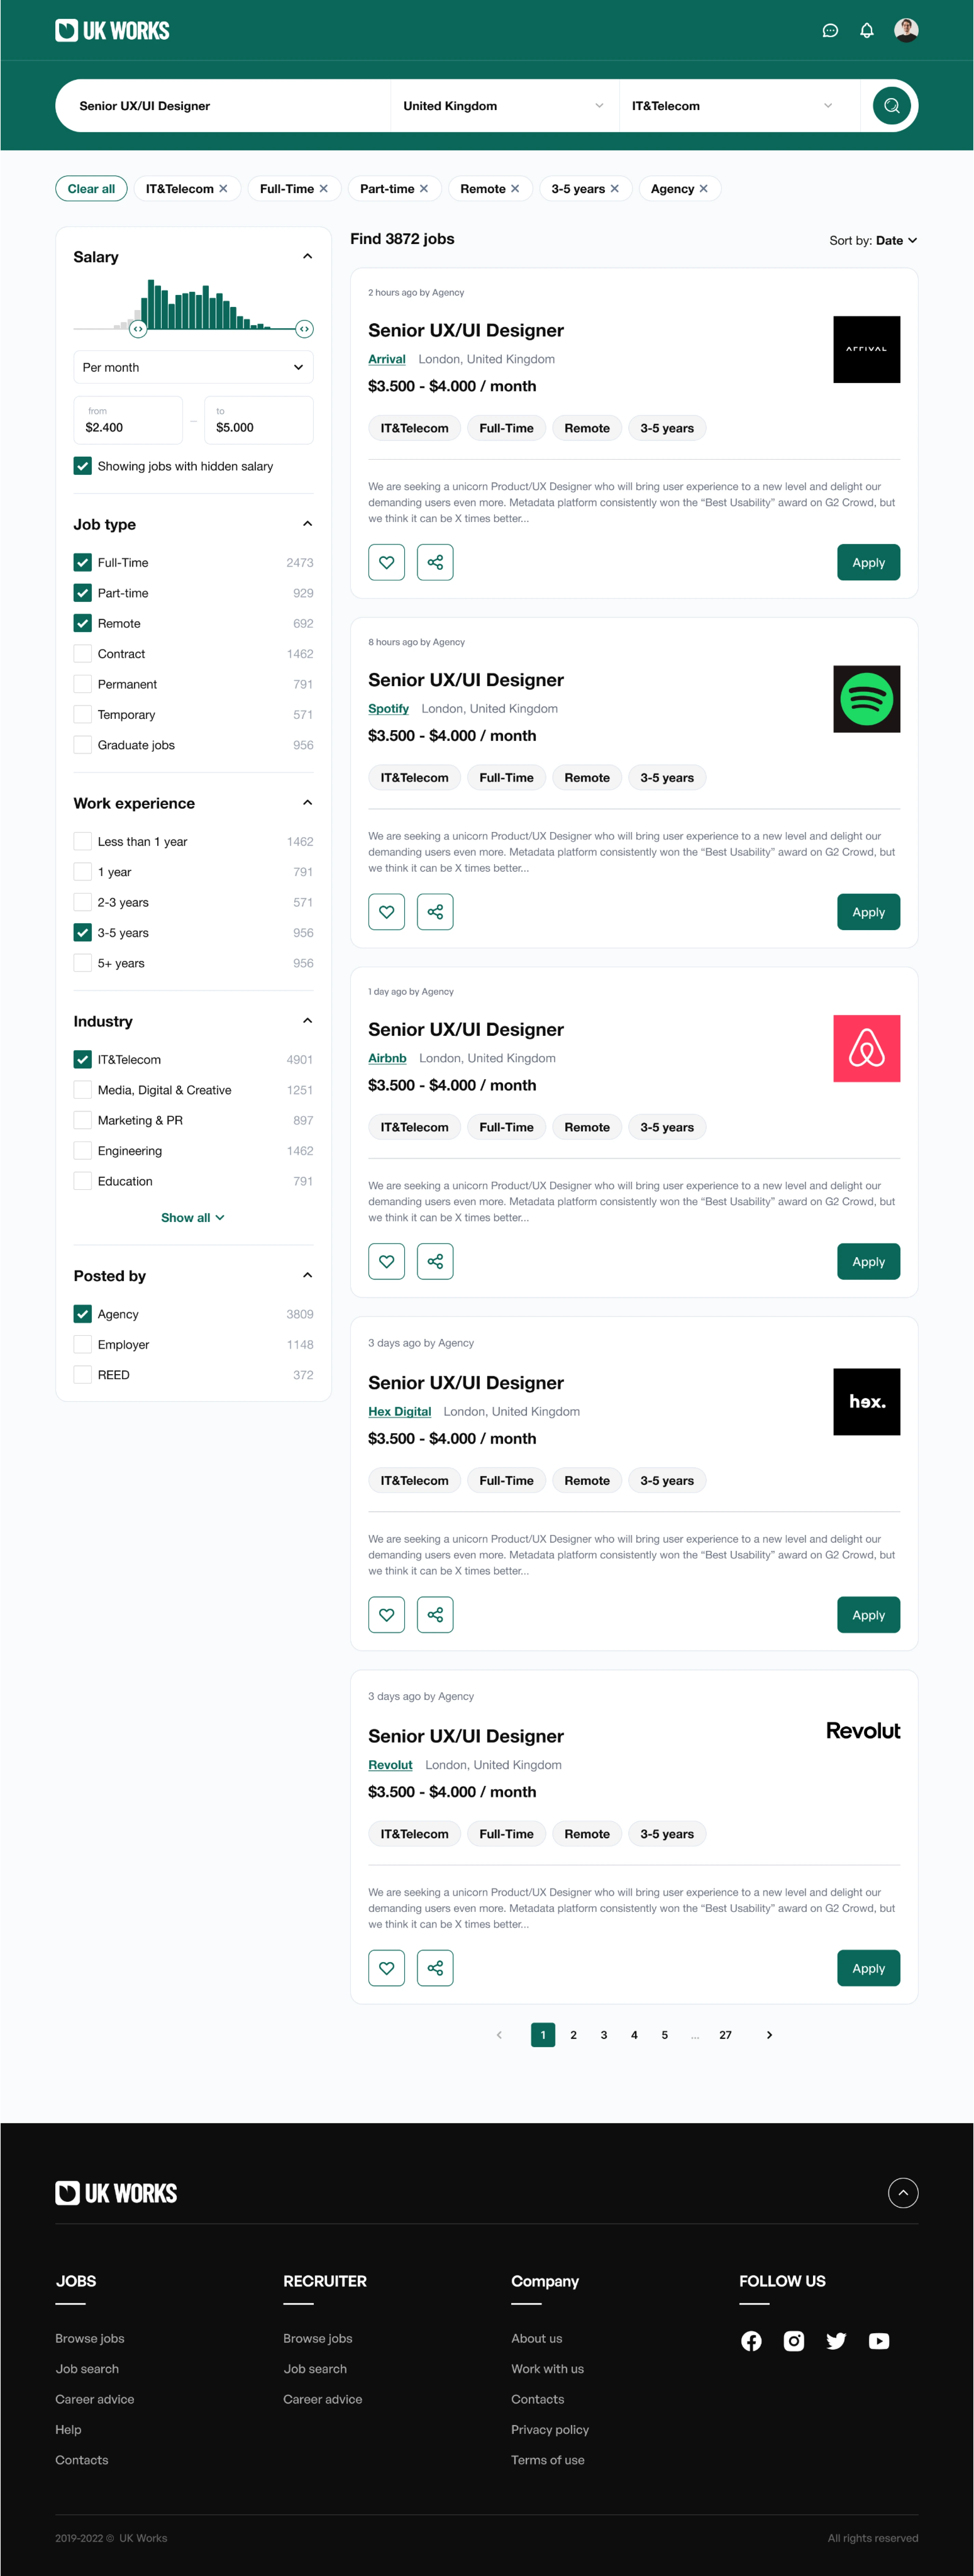
Task: Apply to the Arrival job
Action: (868, 562)
